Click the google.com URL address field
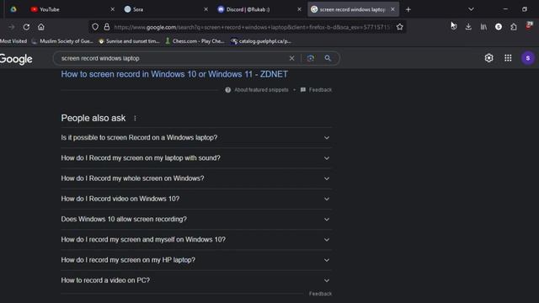 pos(252,27)
